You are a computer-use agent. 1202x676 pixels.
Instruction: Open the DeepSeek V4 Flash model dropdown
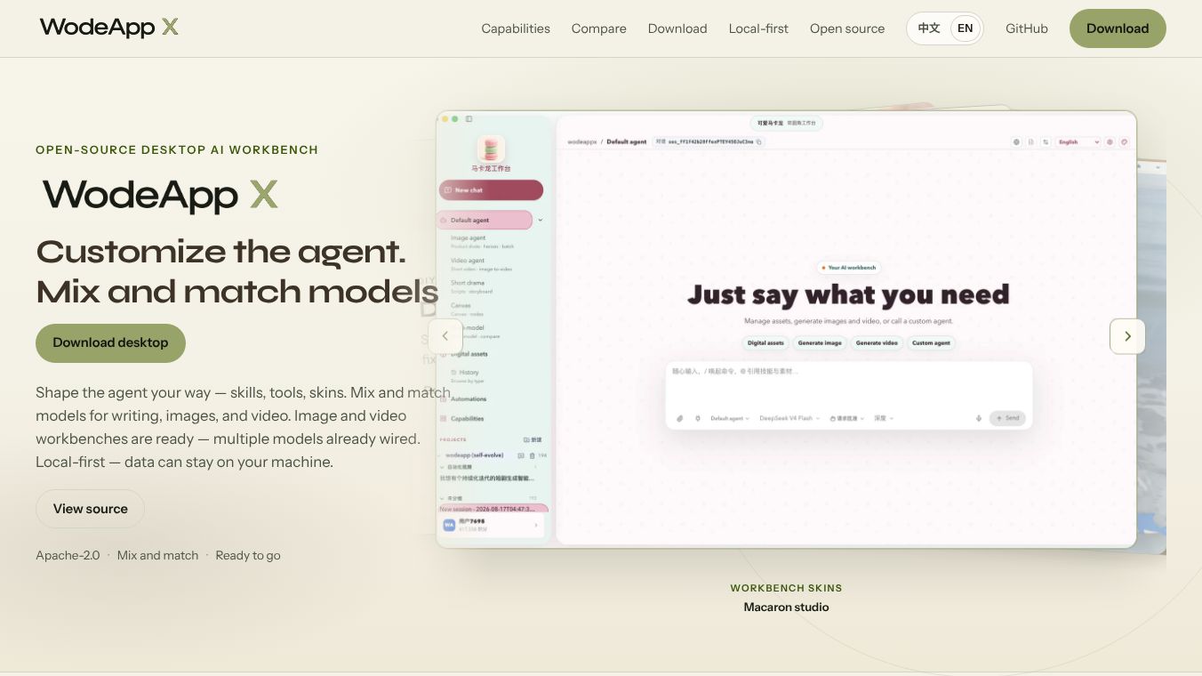click(789, 418)
